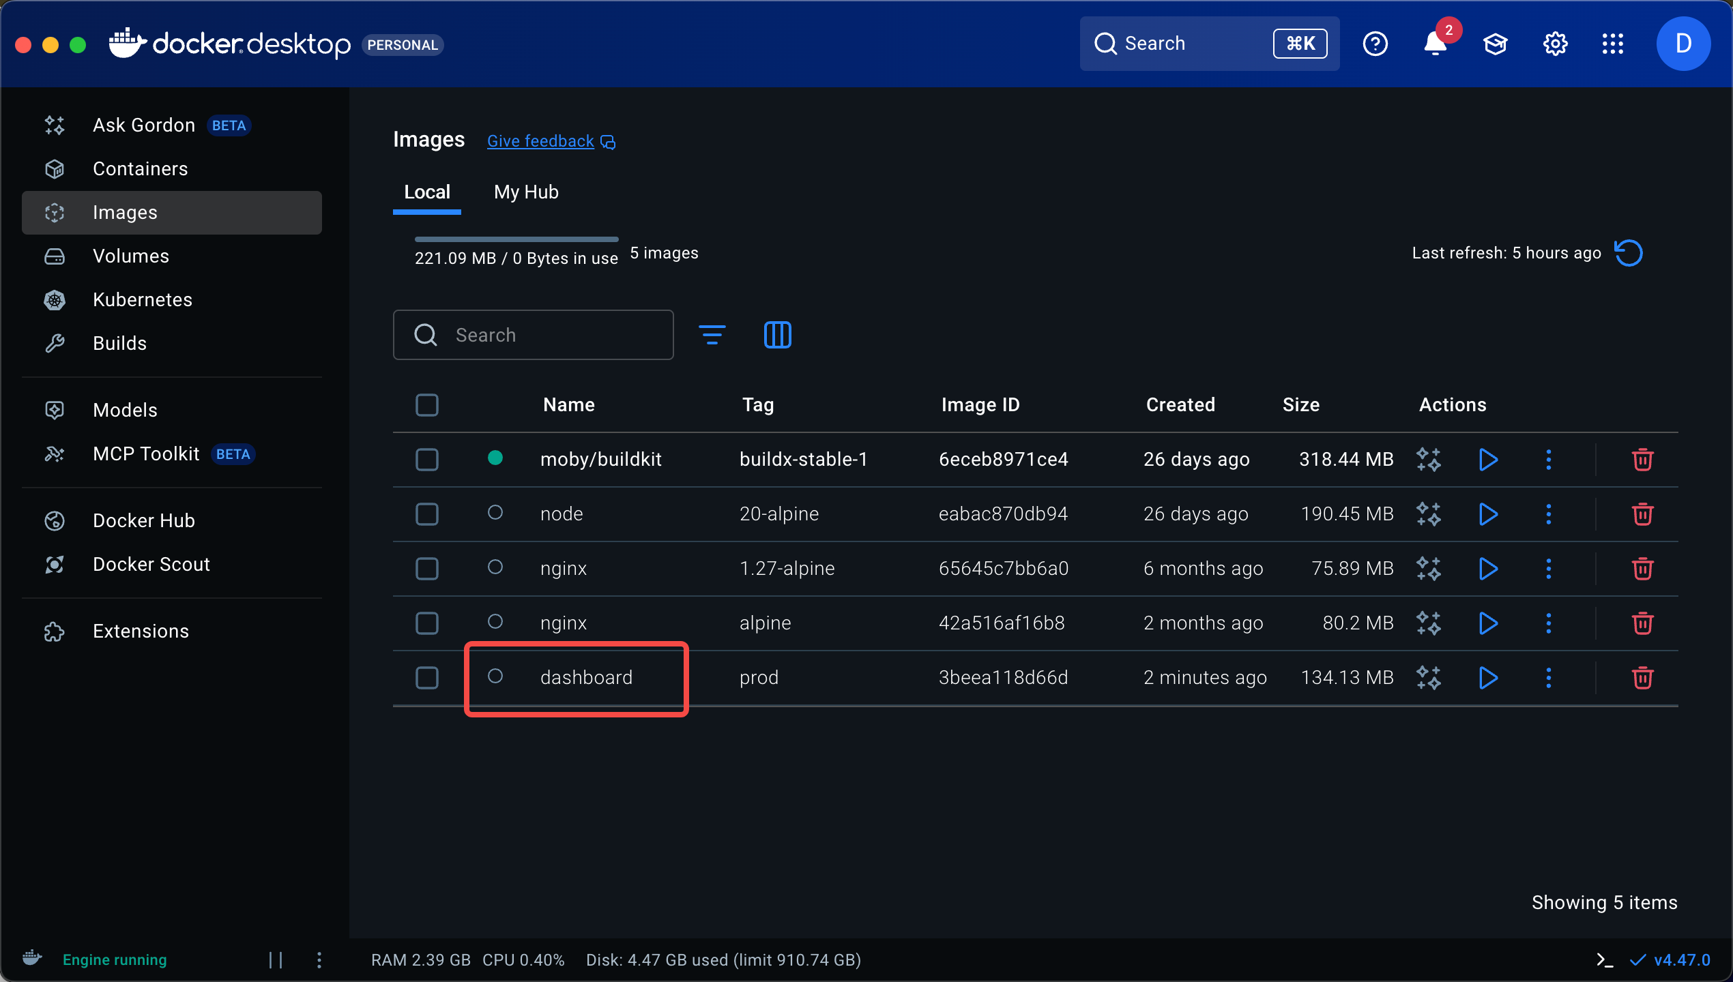
Task: Open more actions for node image
Action: click(1548, 514)
